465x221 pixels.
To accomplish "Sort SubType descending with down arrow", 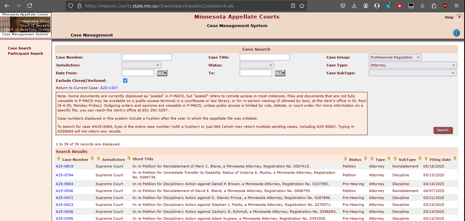I will coord(420,159).
